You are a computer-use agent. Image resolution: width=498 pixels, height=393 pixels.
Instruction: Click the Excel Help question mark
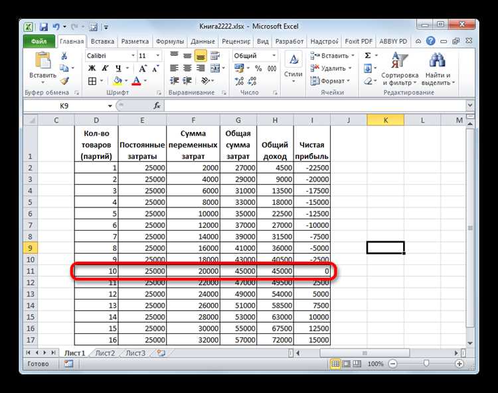(x=430, y=41)
